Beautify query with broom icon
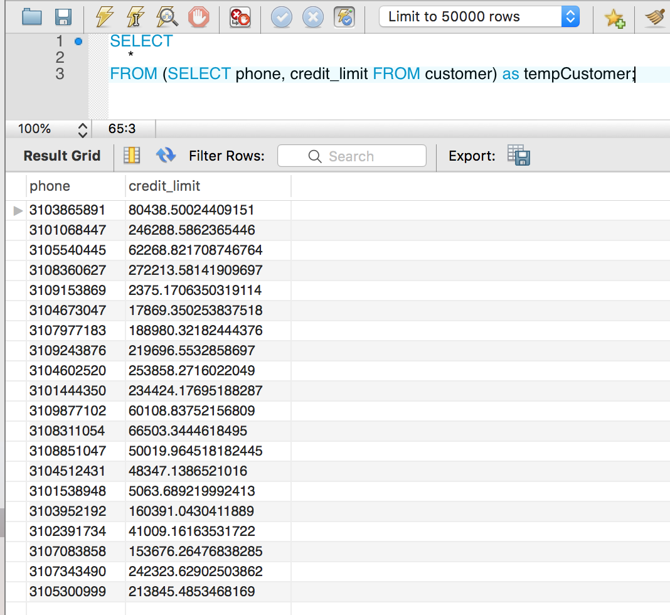670x615 pixels. click(656, 18)
